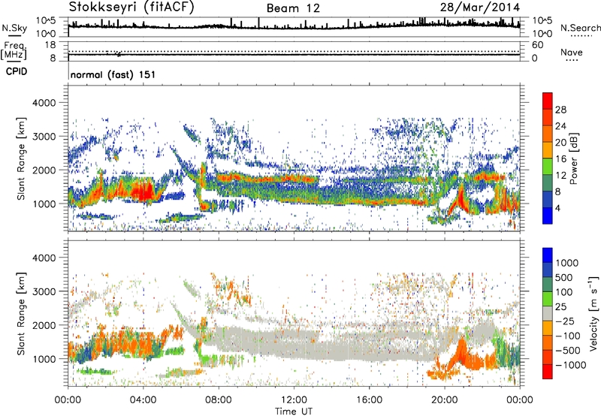Select the "N.Sky" legend label
Screen dimensions: 601x416
point(14,28)
